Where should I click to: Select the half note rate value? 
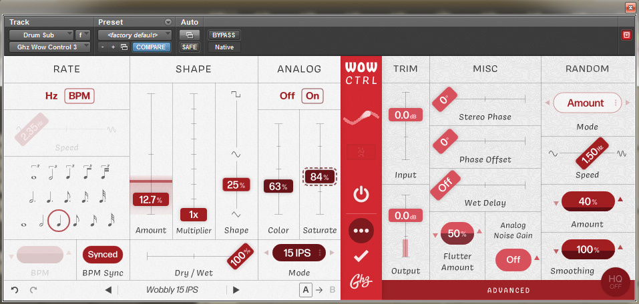(41, 221)
